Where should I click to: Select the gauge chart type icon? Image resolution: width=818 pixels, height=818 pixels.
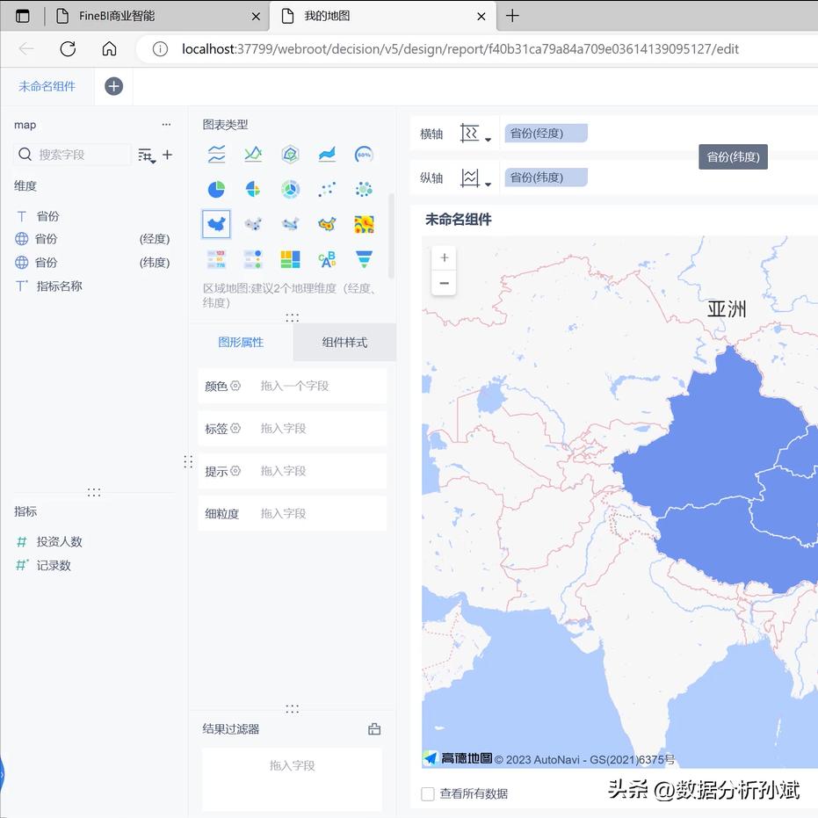pos(364,154)
